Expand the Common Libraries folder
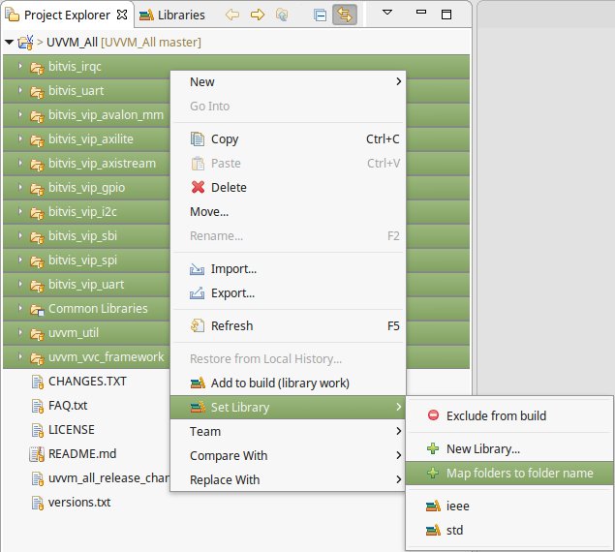The image size is (615, 552). [20, 308]
